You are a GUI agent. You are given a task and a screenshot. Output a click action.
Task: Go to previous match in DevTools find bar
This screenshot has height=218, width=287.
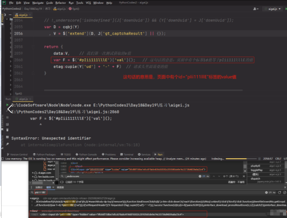[x=214, y=176]
